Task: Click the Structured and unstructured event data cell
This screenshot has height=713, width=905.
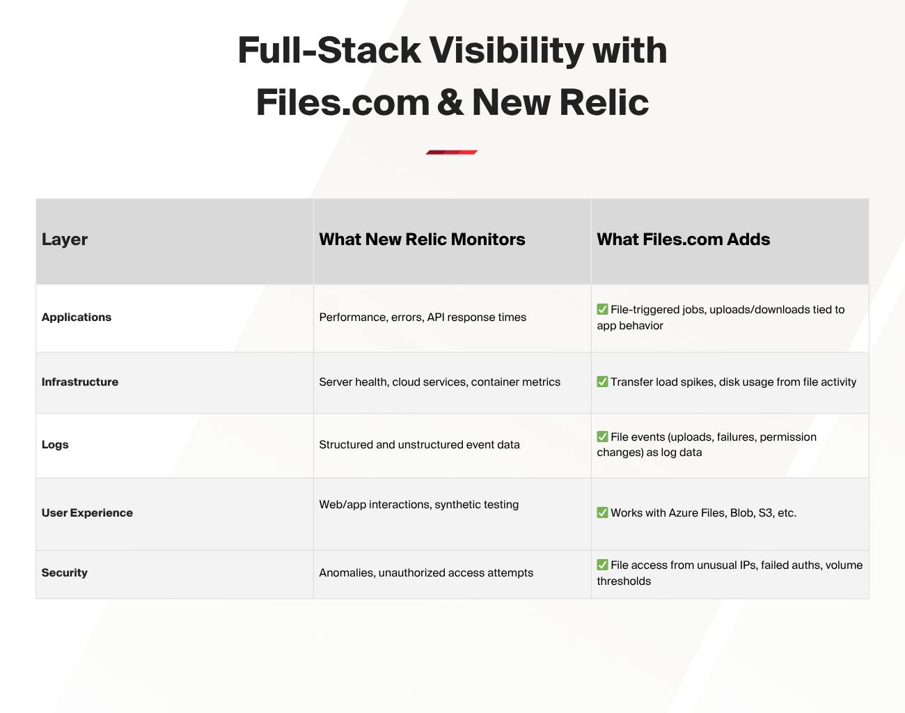Action: coord(419,444)
